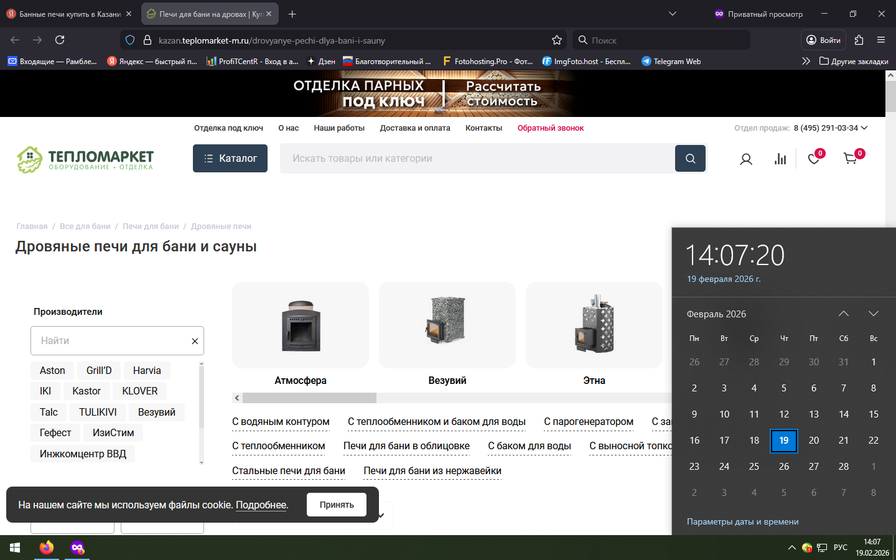
Task: Close the Банные печи купить в Казани tab
Action: 129,14
